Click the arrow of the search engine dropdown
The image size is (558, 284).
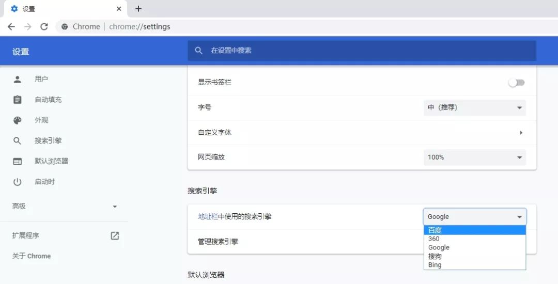pos(520,217)
